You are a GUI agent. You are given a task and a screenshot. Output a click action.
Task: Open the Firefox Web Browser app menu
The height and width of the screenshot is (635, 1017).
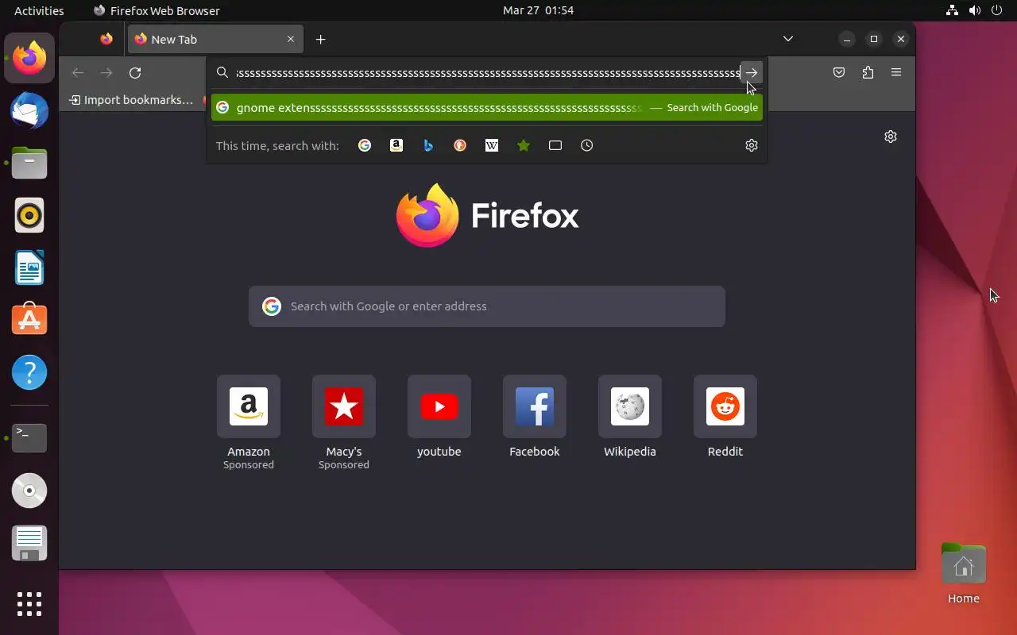(157, 10)
